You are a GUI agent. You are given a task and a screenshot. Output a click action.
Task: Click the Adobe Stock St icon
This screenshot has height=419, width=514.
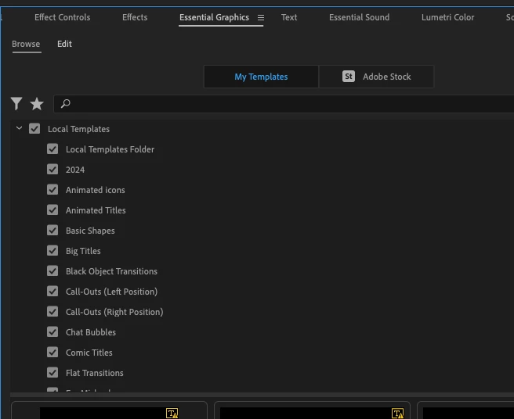(x=349, y=77)
